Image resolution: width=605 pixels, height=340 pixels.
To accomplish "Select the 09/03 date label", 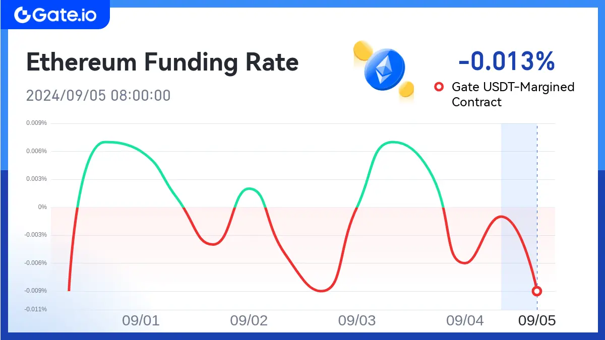I will pos(357,320).
